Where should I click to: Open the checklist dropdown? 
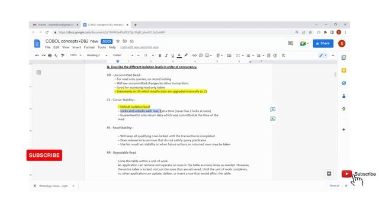239,56
